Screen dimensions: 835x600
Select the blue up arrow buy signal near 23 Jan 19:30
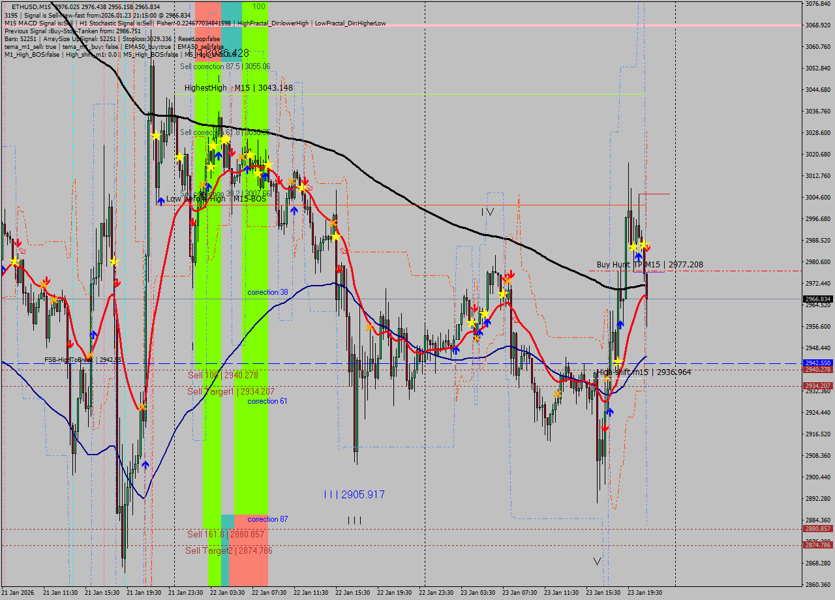[639, 257]
